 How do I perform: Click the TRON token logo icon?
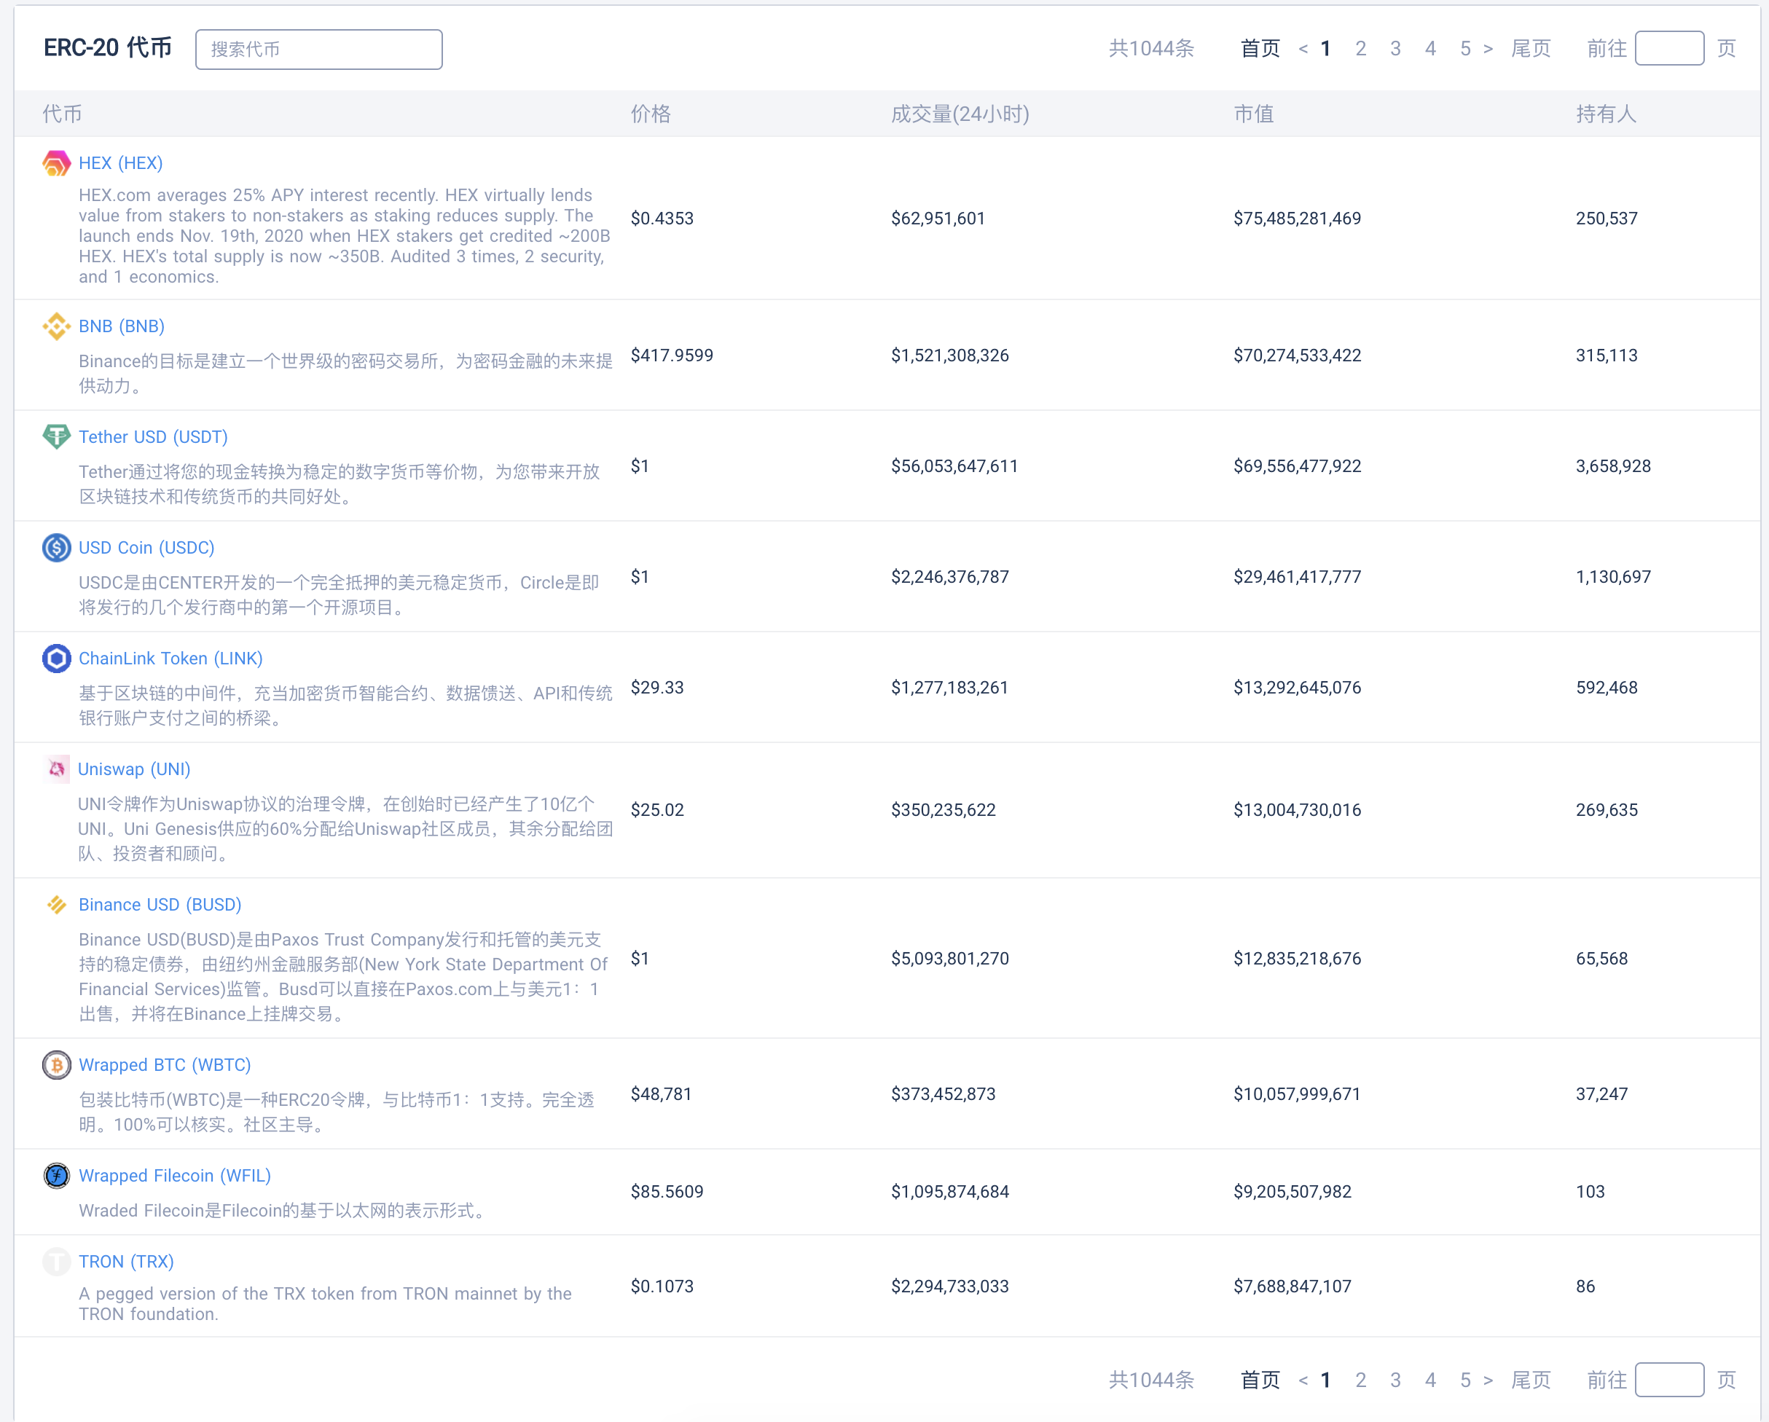pos(57,1261)
